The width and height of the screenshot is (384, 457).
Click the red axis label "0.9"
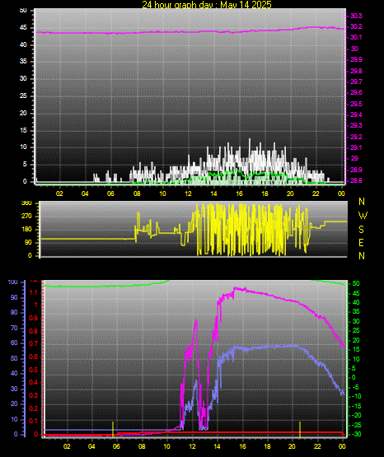[34, 318]
